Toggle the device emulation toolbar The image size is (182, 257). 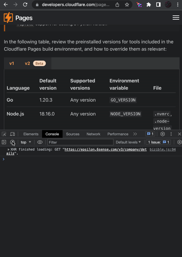[x=12, y=134]
